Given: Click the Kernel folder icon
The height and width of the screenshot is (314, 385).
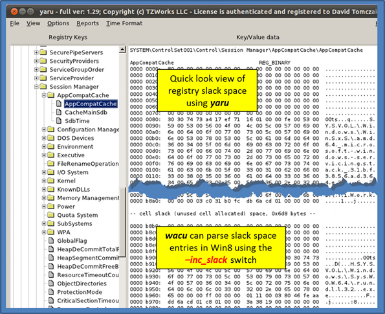Looking at the screenshot, I should 51,181.
